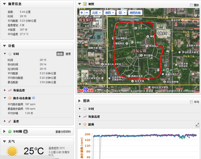Screen dimensions: 201x159
Task: Click the 367 卡 calories value
Action: pyautogui.click(x=23, y=30)
